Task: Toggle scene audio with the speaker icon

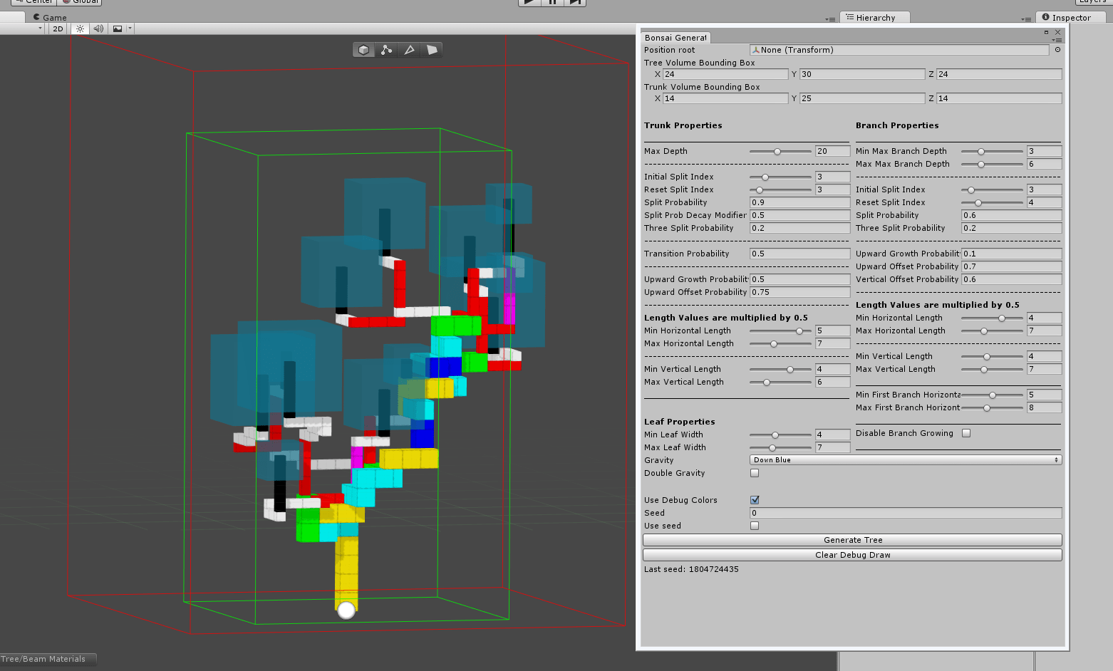Action: (98, 28)
